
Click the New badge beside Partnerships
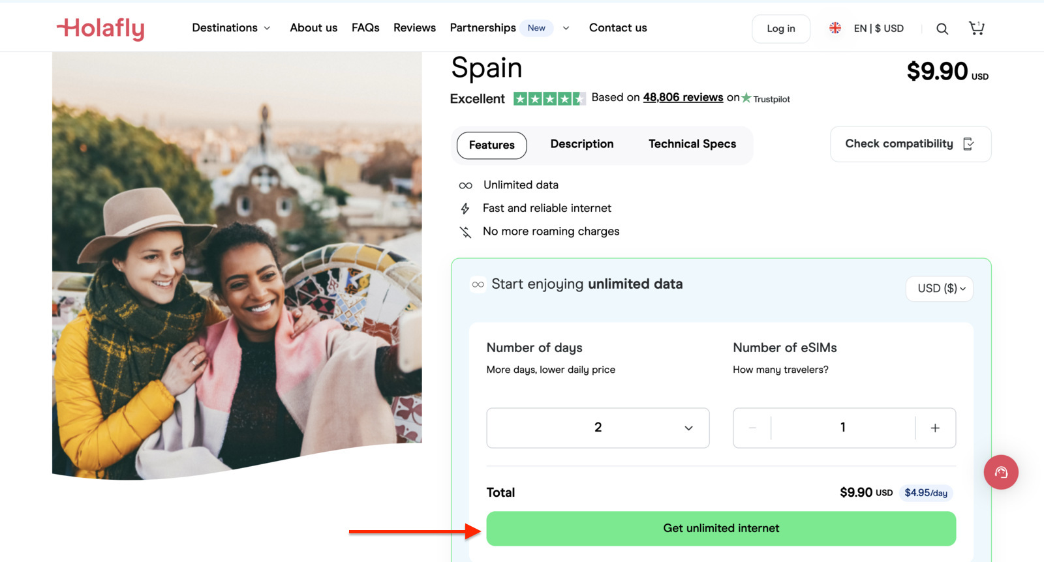(x=536, y=27)
